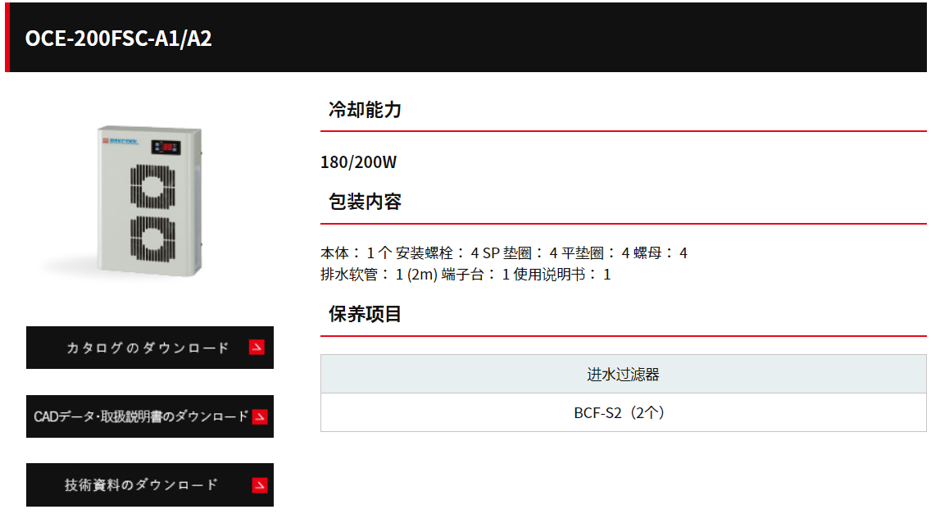Image resolution: width=931 pixels, height=523 pixels.
Task: Click the 本体：1个 安装螺栓 contents line
Action: tap(504, 252)
